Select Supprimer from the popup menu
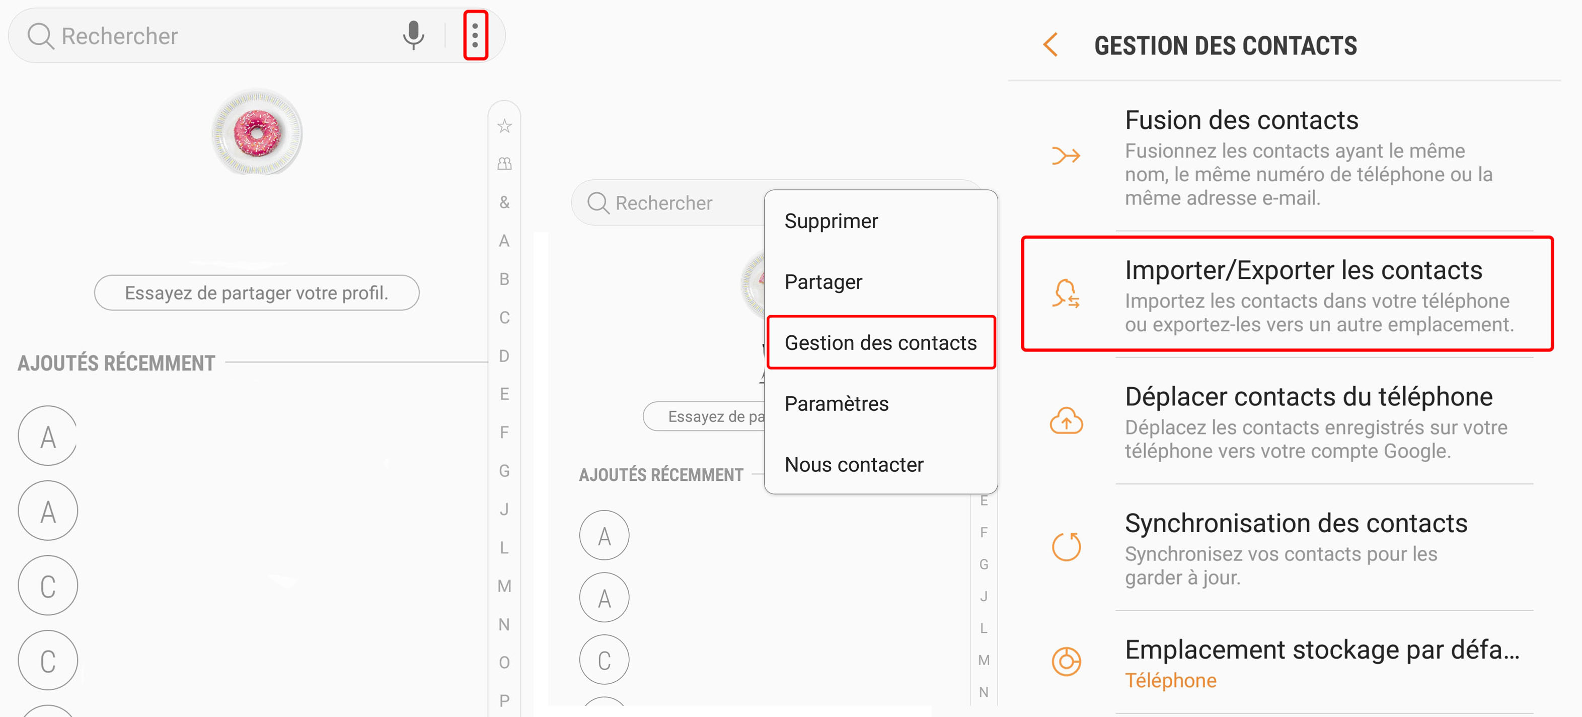Viewport: 1582px width, 717px height. coord(831,221)
